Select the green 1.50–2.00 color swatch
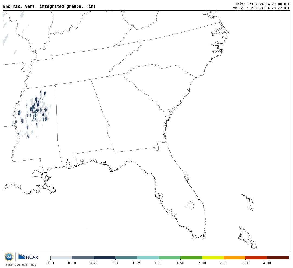 (x=191, y=257)
